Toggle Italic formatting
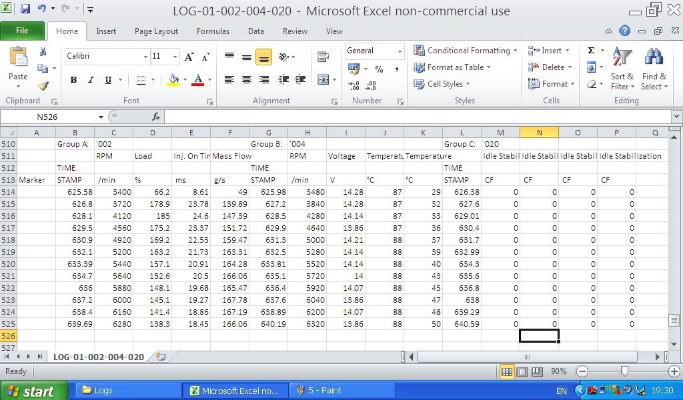 (91, 80)
